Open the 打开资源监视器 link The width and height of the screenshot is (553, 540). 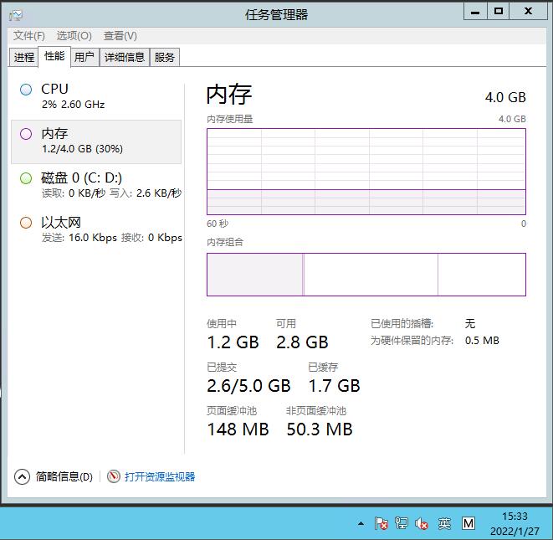[x=160, y=476]
